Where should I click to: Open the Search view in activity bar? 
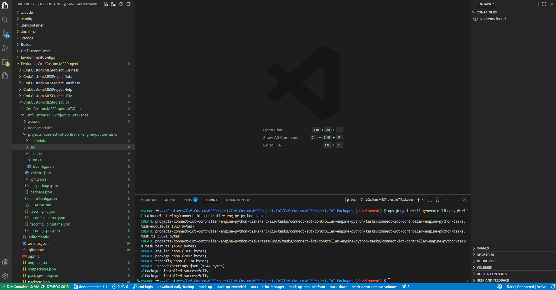[x=5, y=20]
